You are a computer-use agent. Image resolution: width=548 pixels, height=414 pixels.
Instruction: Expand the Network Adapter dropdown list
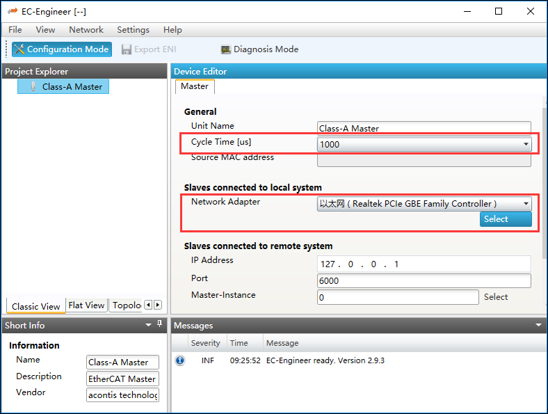526,204
